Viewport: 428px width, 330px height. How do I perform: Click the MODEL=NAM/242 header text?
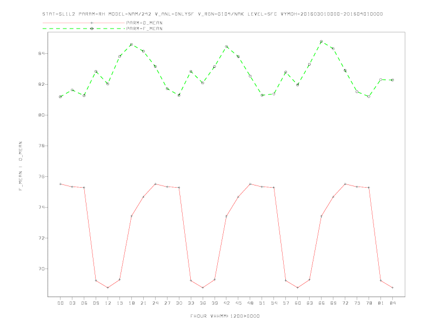[x=130, y=14]
